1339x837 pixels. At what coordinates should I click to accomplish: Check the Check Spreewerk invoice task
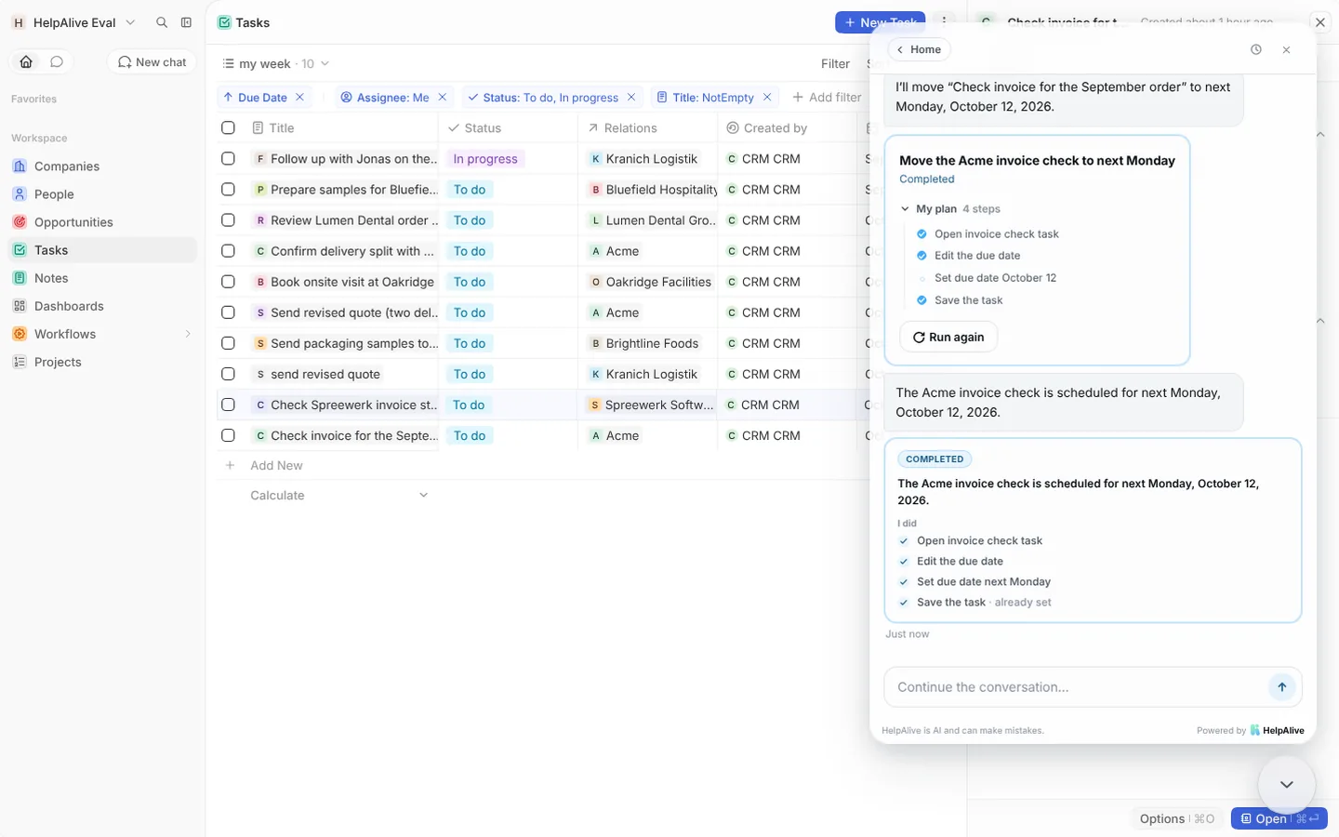(228, 405)
